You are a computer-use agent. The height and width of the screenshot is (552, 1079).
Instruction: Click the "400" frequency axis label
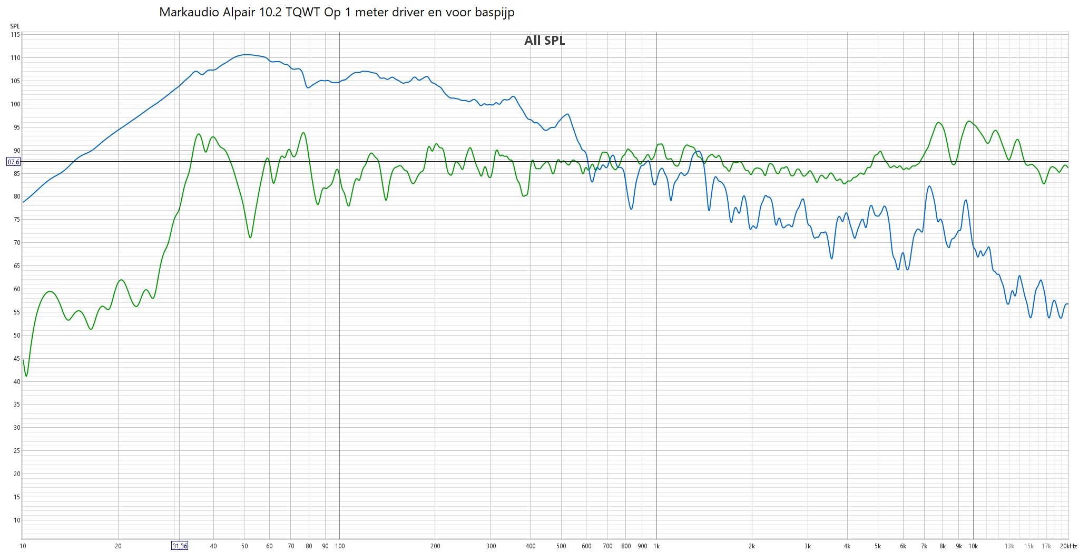pos(531,546)
